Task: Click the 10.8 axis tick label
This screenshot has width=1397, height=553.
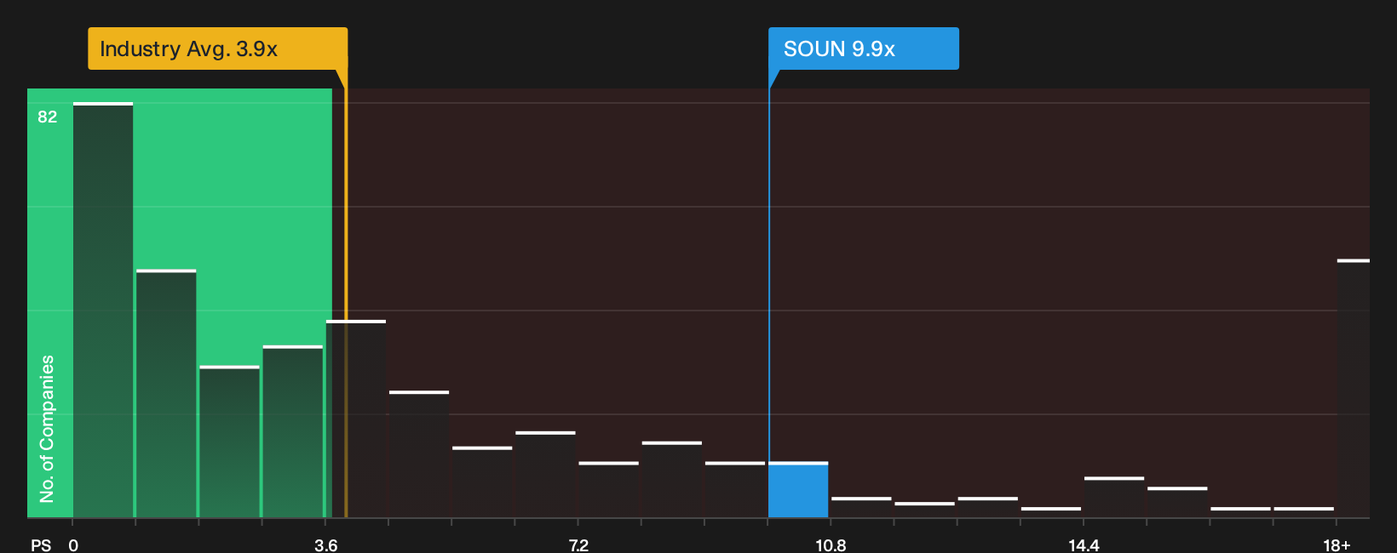Action: tap(831, 545)
